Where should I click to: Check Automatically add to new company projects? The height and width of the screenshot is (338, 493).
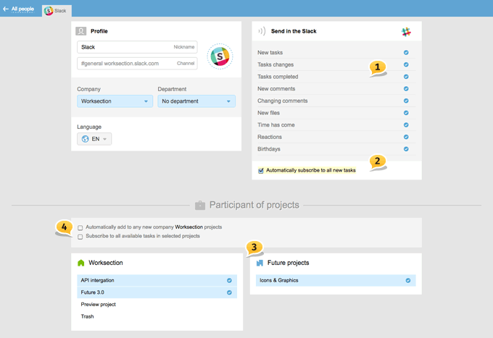80,227
